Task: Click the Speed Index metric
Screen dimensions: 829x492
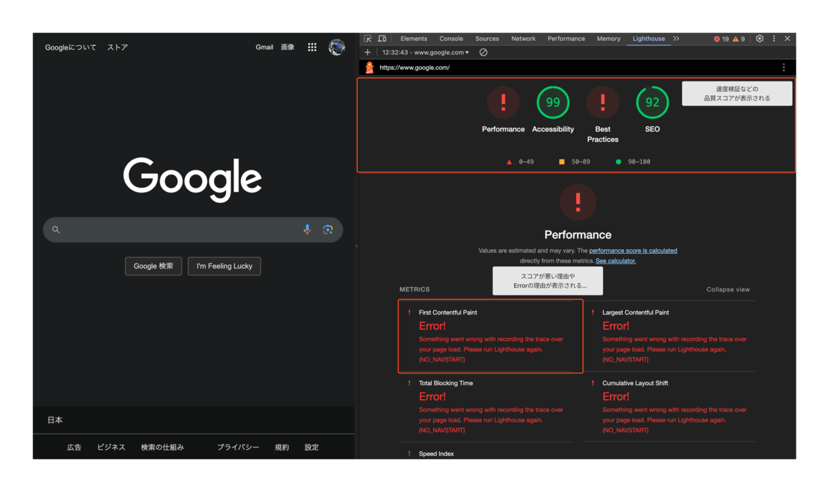Action: 436,453
